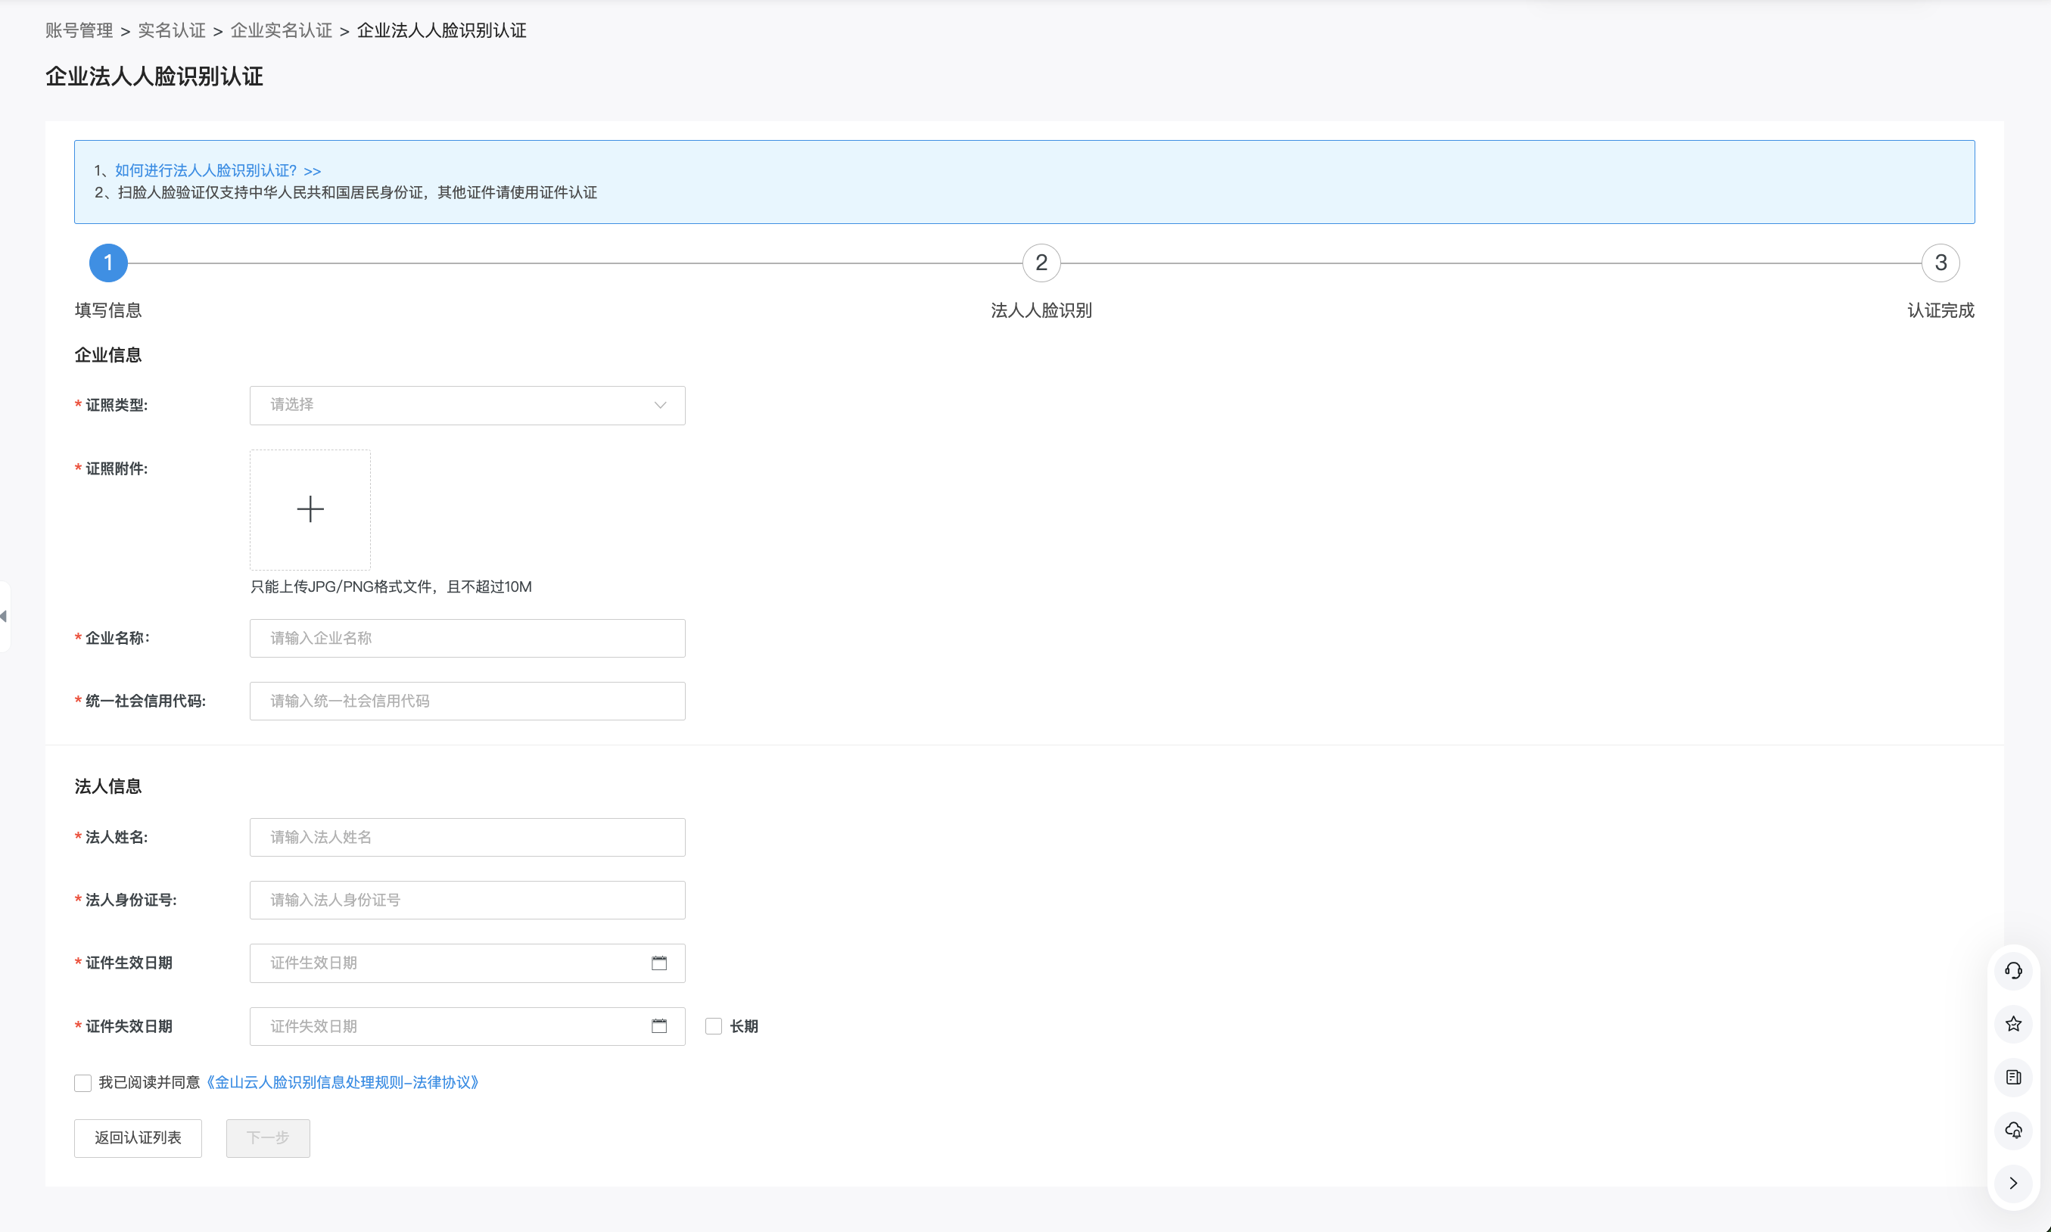
Task: Open calendar icon for 证件生效日期
Action: 659,963
